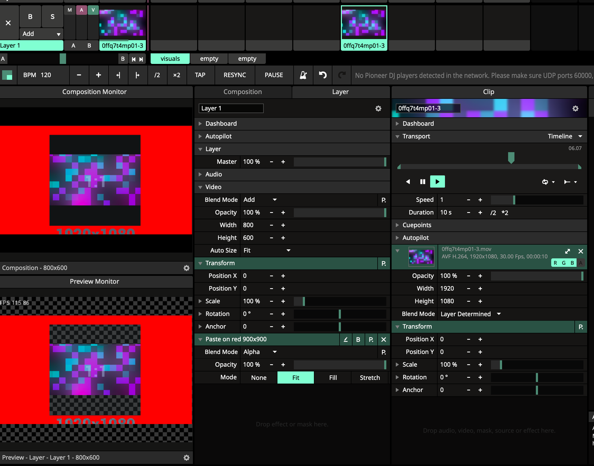This screenshot has width=594, height=466.
Task: Toggle the B bypass button on Layer 1
Action: click(x=30, y=17)
